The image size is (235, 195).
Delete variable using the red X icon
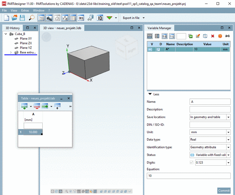(x=213, y=37)
